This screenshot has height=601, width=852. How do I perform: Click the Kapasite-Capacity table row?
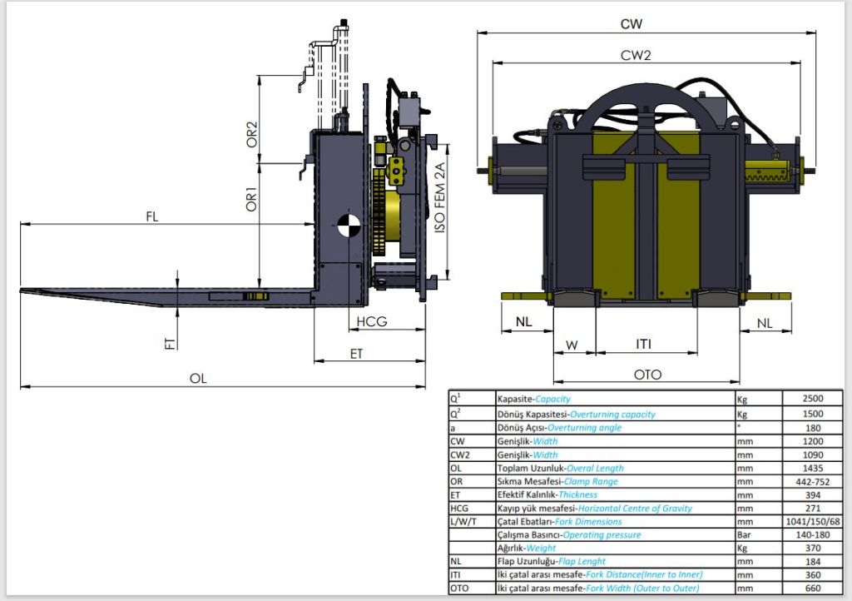pyautogui.click(x=533, y=399)
